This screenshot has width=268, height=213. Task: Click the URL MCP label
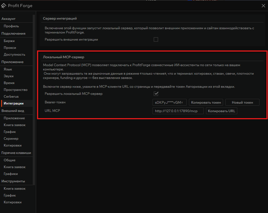[x=52, y=111]
